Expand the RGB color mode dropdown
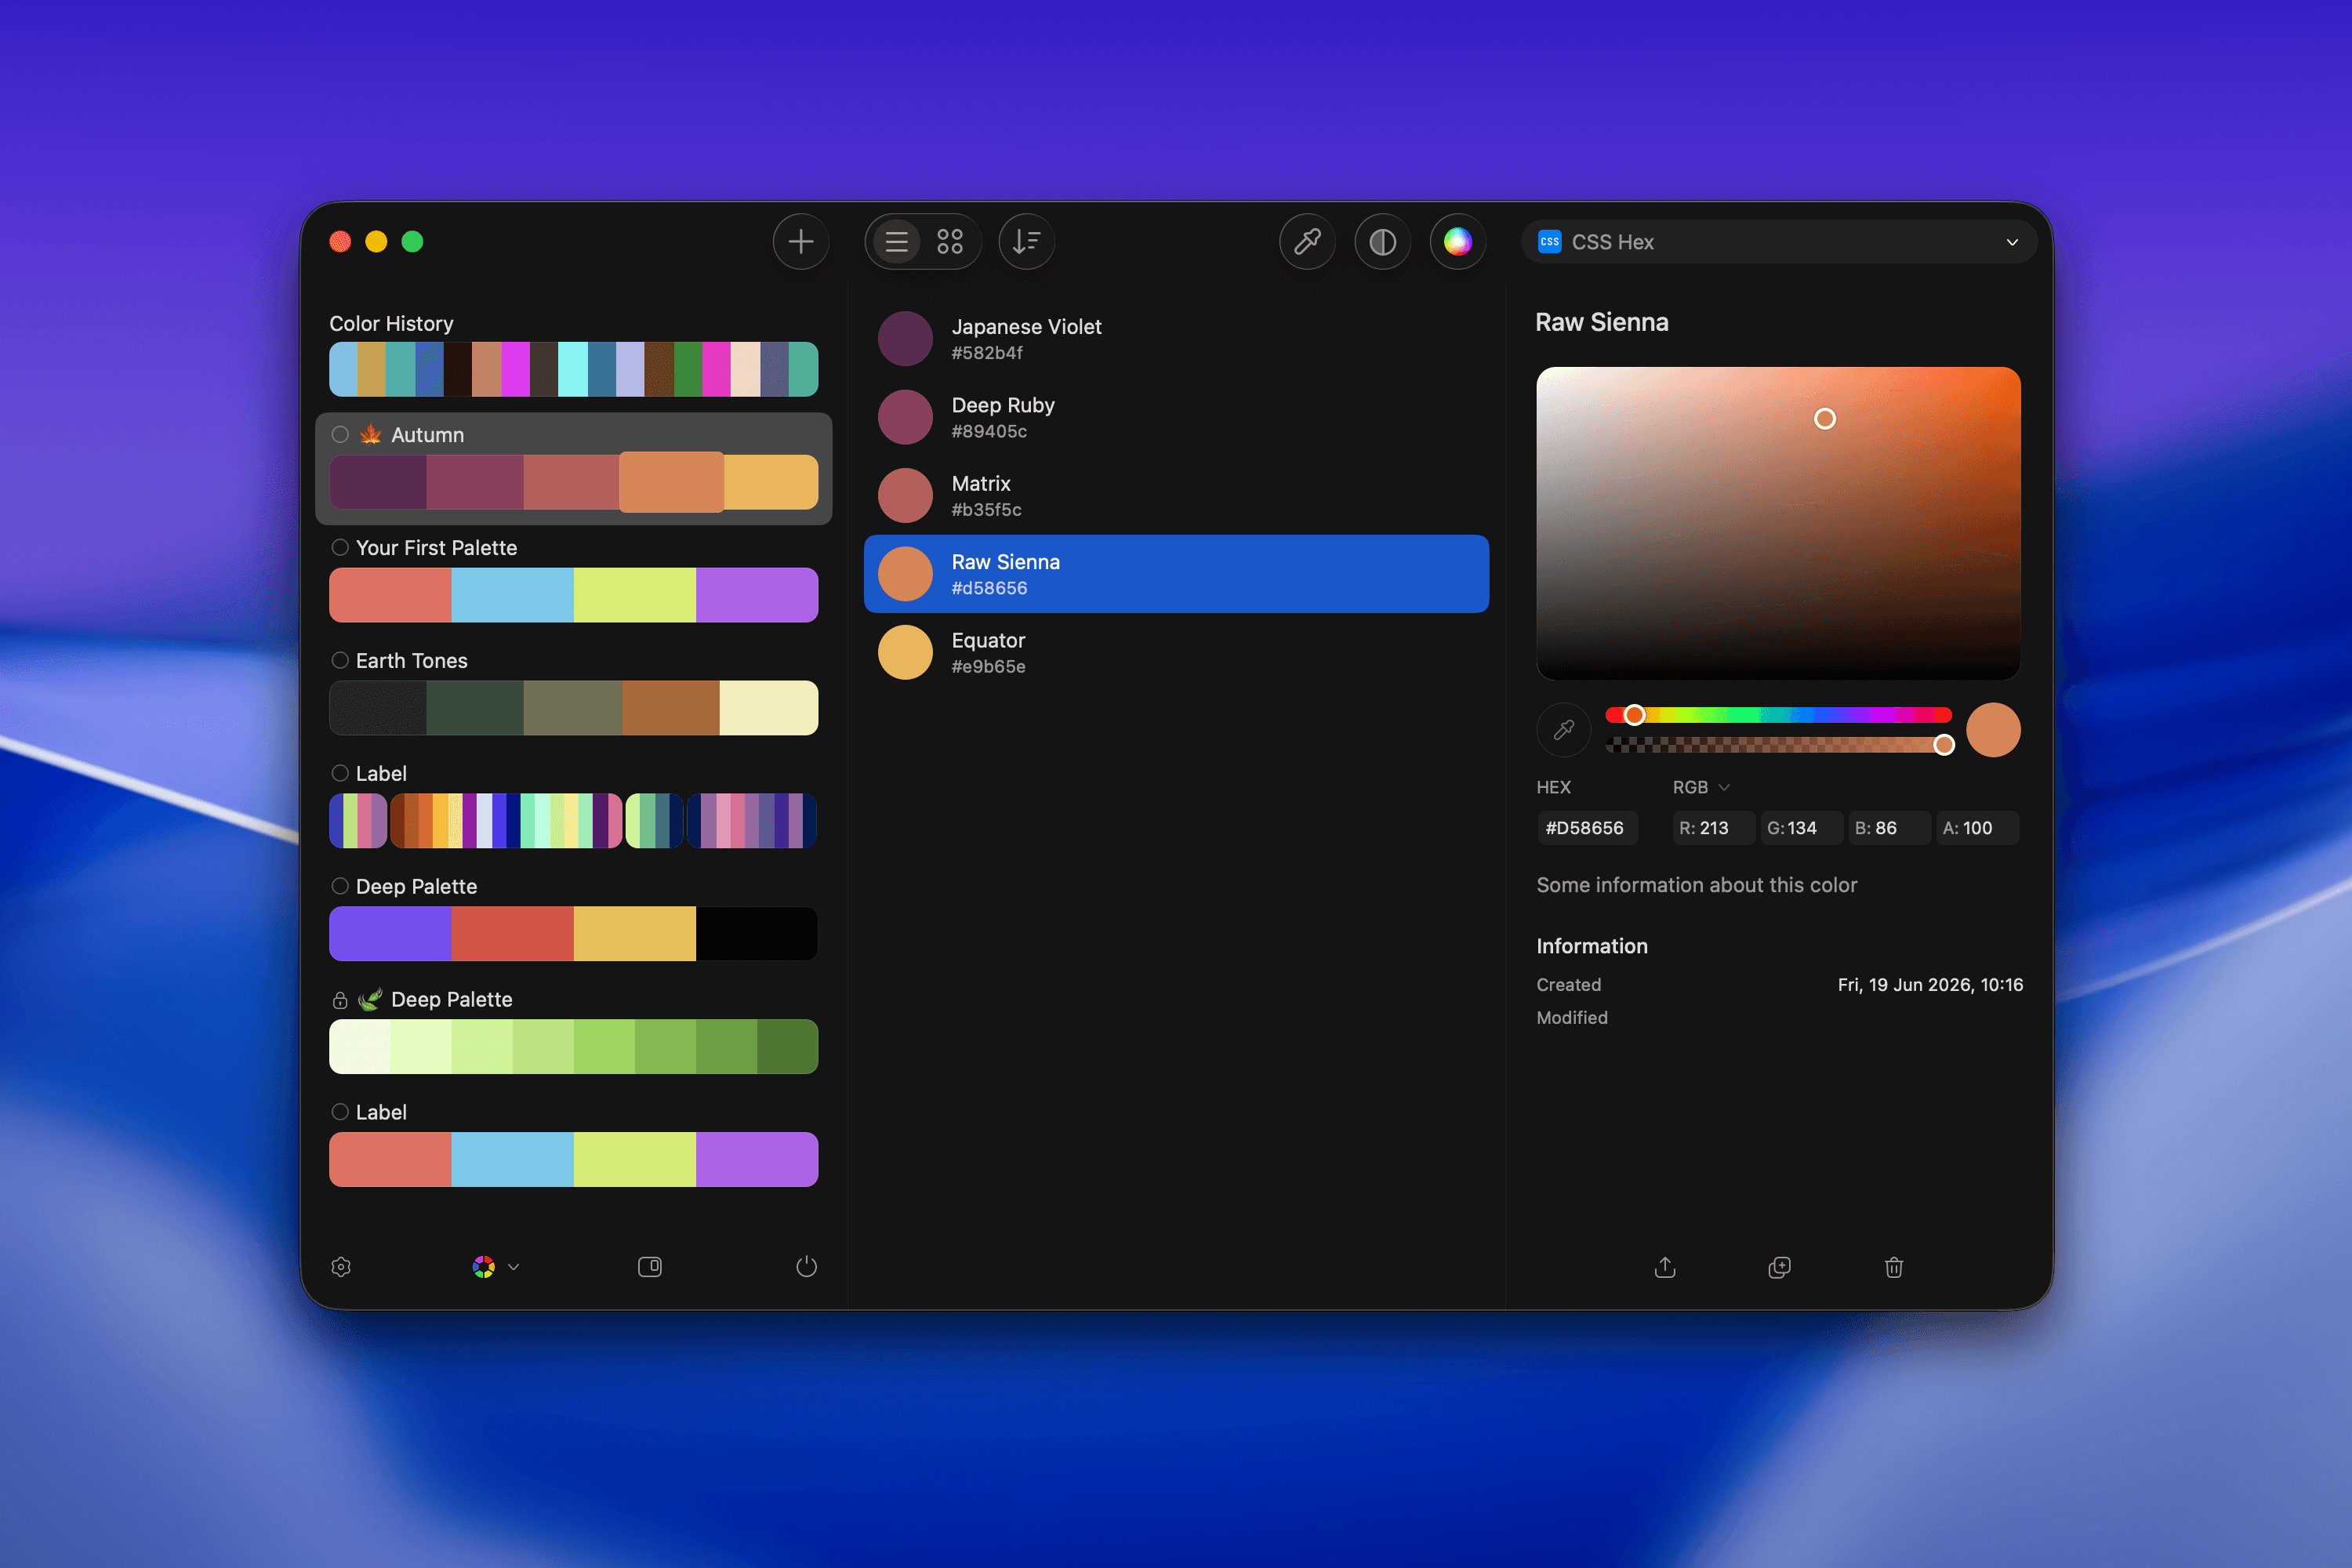The height and width of the screenshot is (1568, 2352). click(1701, 787)
